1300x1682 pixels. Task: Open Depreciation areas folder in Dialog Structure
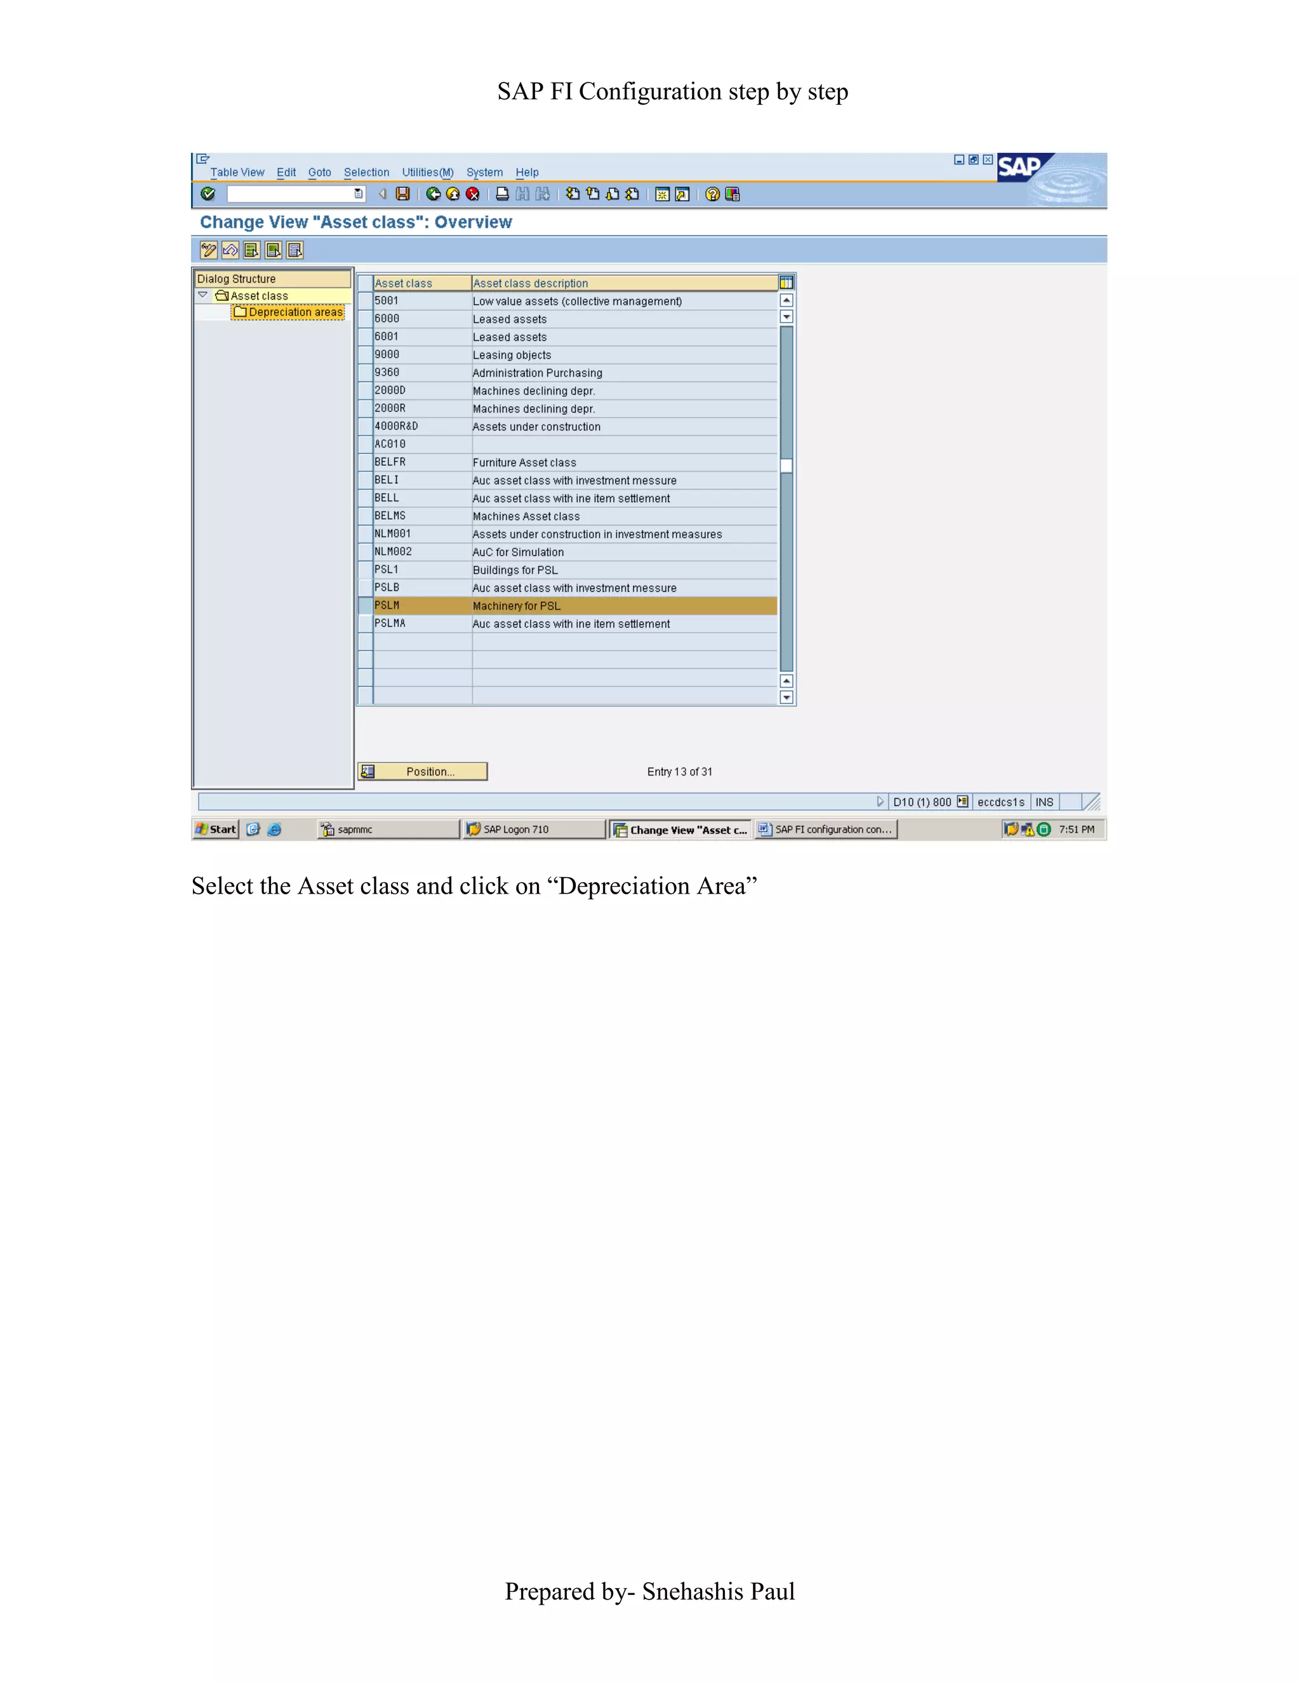(x=289, y=312)
